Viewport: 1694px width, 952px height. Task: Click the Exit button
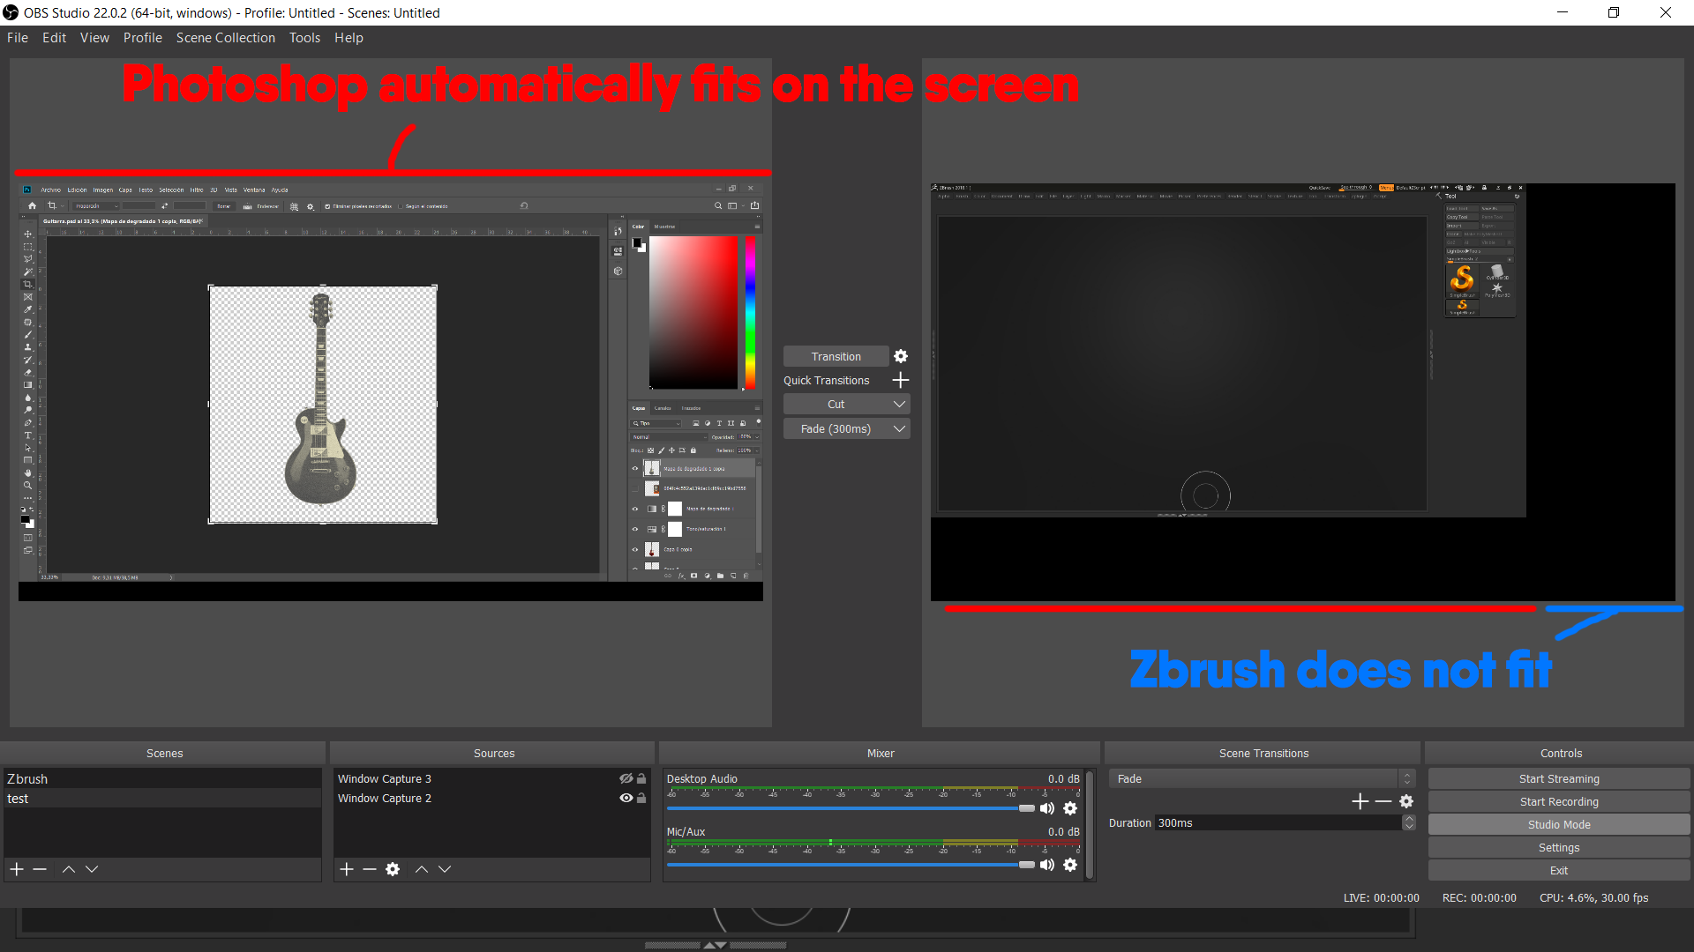pyautogui.click(x=1559, y=870)
